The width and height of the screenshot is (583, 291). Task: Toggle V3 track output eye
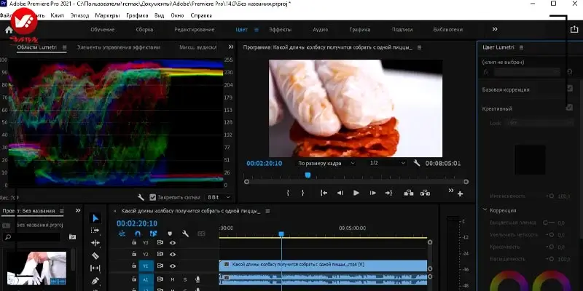[x=173, y=242]
